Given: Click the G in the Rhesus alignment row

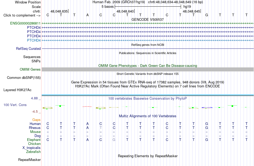Looking at the screenshot, I should coord(206,128).
